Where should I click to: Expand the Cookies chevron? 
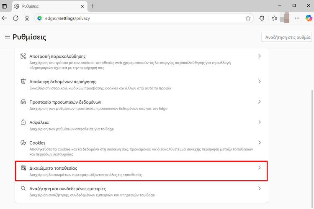[260, 143]
